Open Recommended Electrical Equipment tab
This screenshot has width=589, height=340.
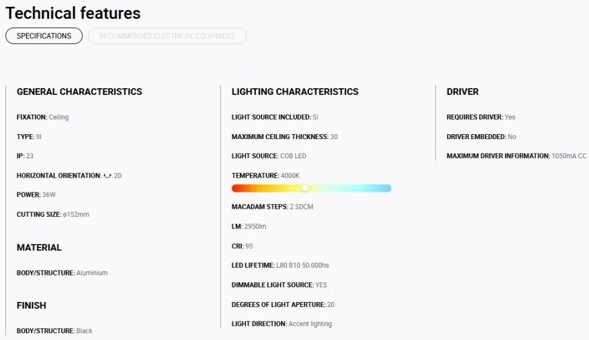point(167,36)
